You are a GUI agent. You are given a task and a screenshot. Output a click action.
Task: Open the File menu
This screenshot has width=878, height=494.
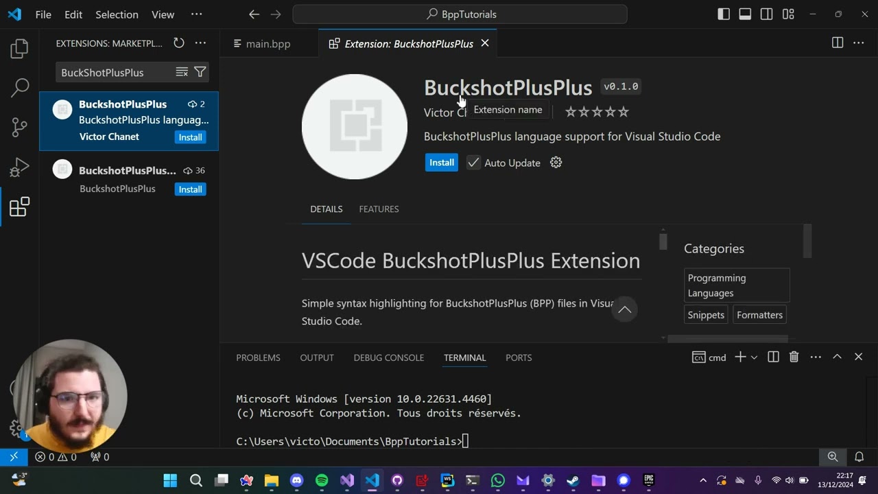(x=43, y=14)
